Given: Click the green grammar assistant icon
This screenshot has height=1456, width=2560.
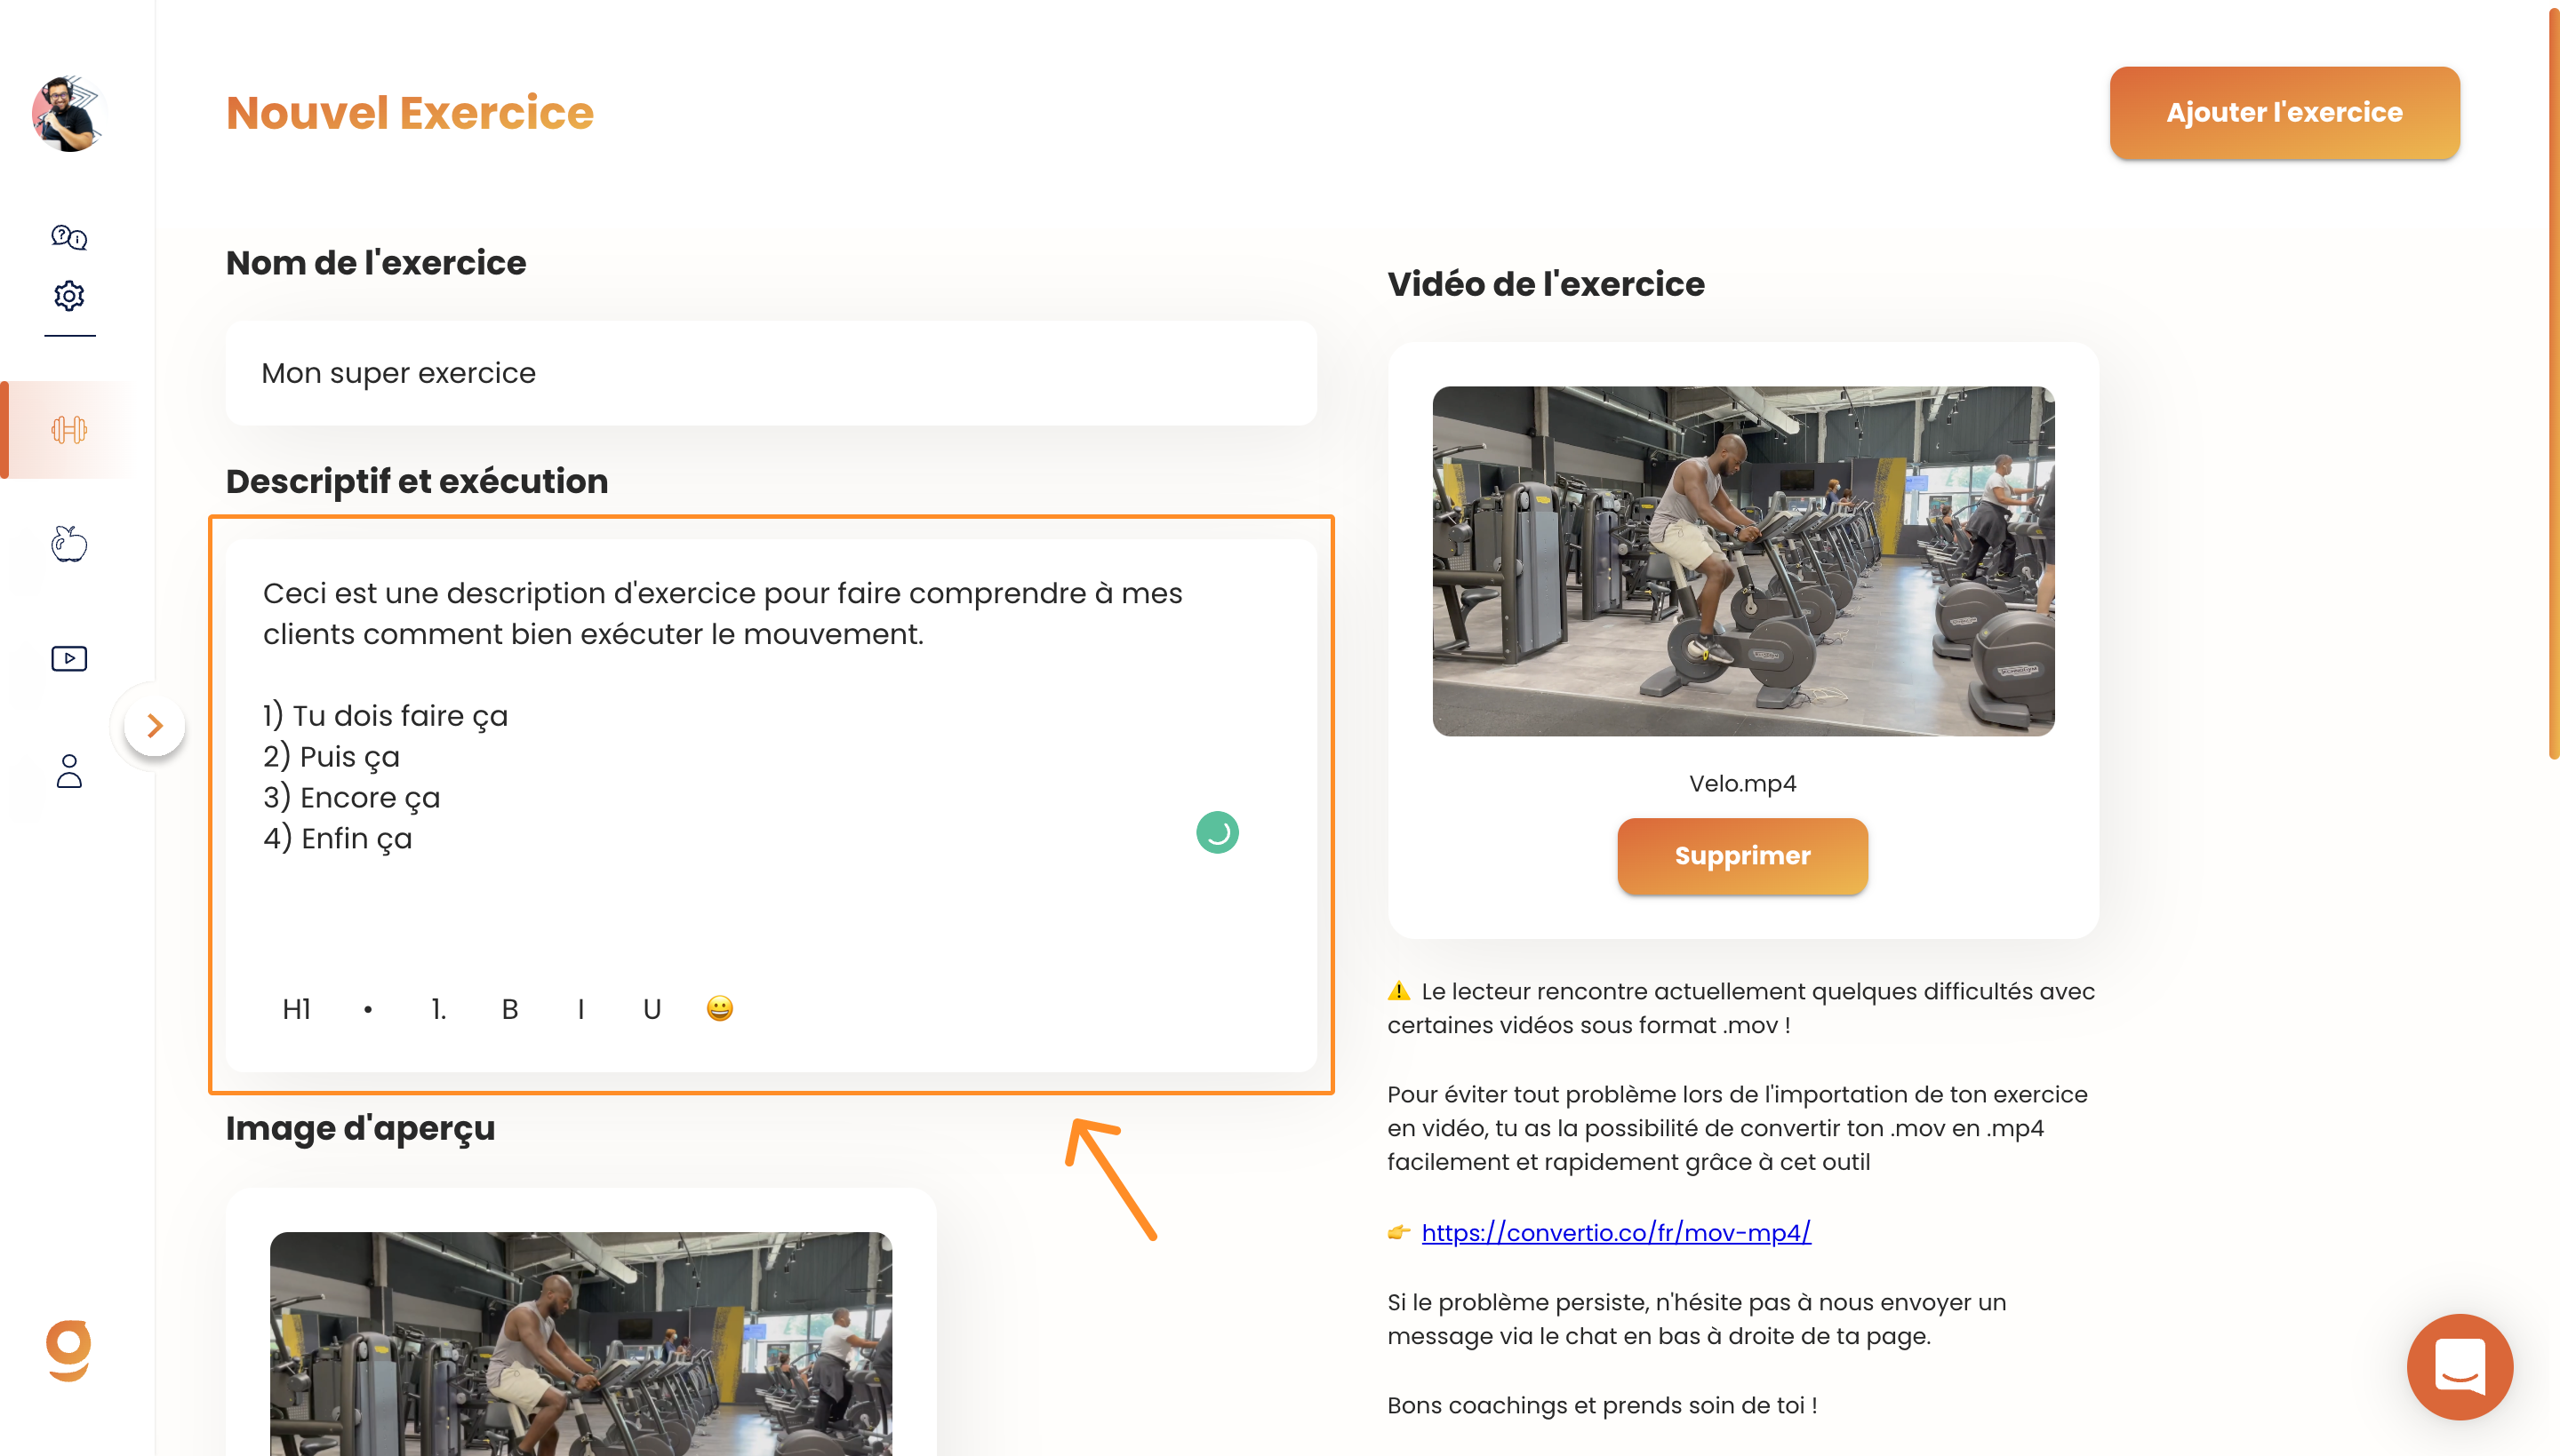Looking at the screenshot, I should point(1218,832).
